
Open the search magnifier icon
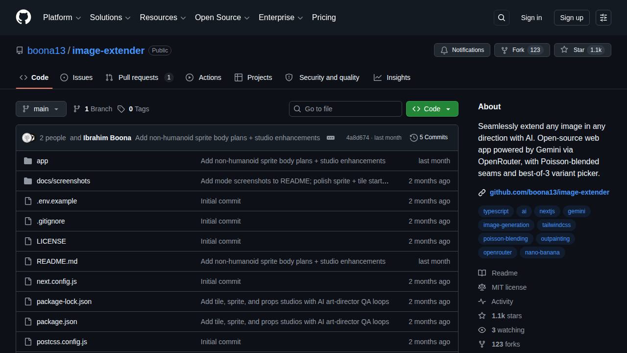pos(502,18)
